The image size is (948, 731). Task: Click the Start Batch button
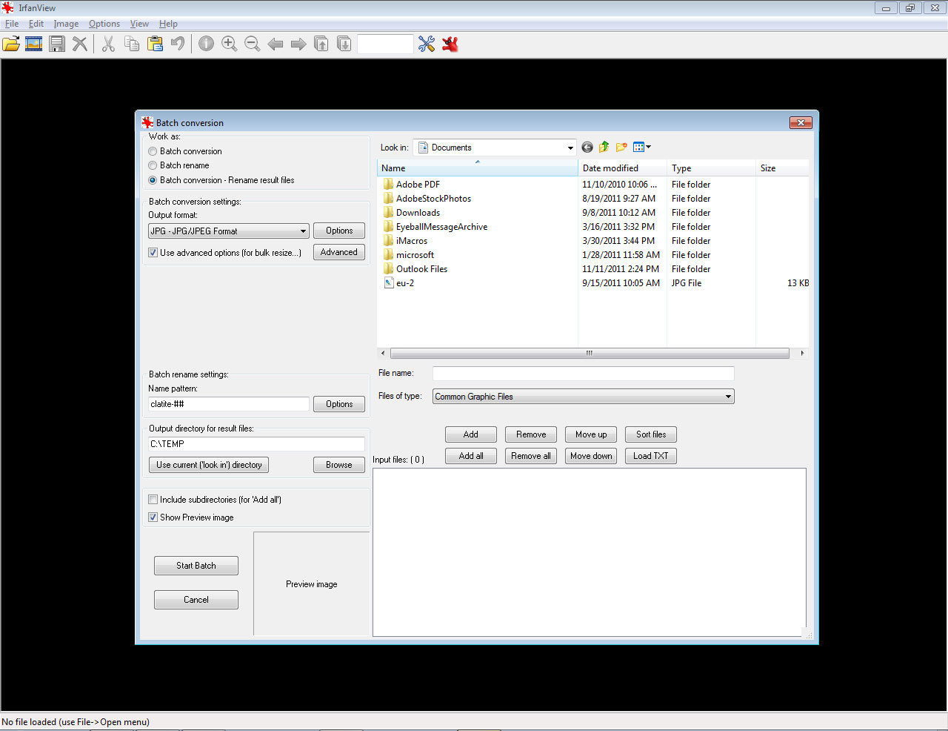tap(196, 566)
